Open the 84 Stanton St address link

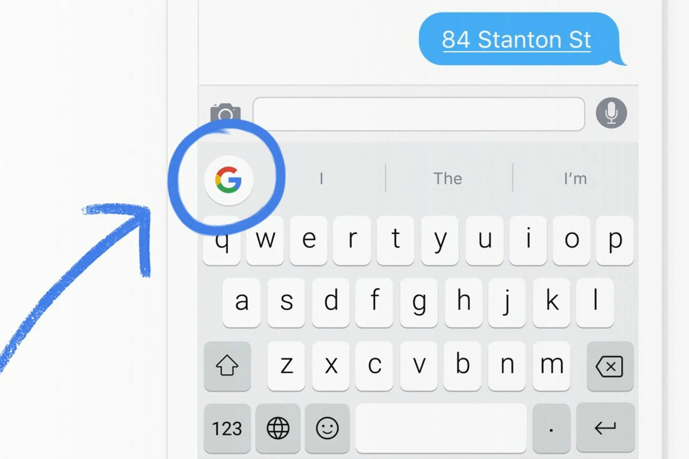[516, 40]
